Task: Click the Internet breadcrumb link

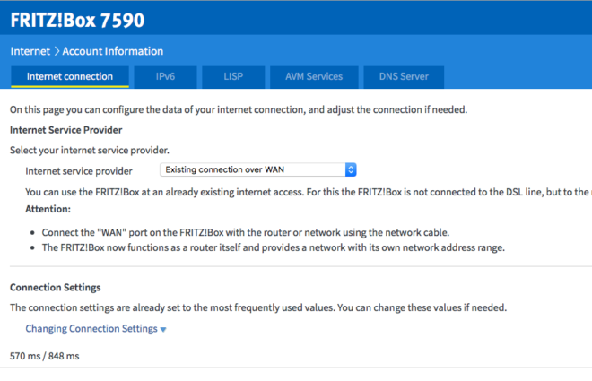Action: click(x=30, y=51)
